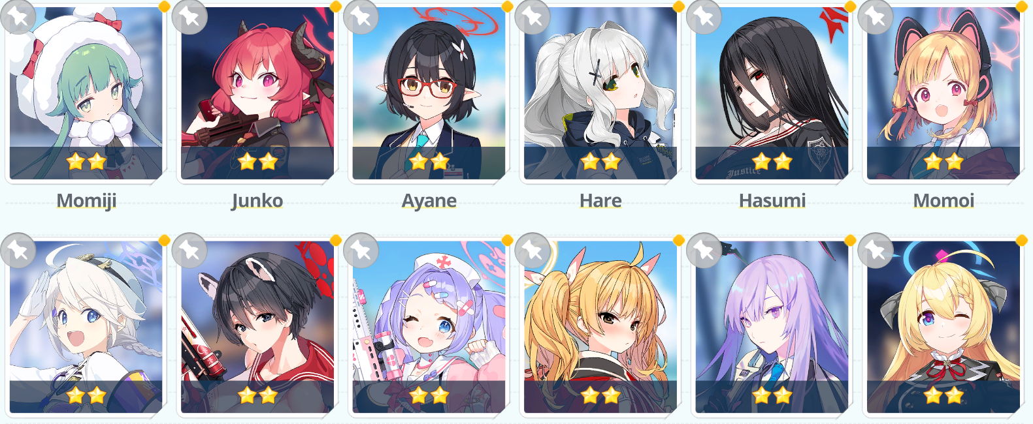Viewport: 1033px width, 424px height.
Task: Pin the blonde fox-eared girl card
Action: pos(533,250)
